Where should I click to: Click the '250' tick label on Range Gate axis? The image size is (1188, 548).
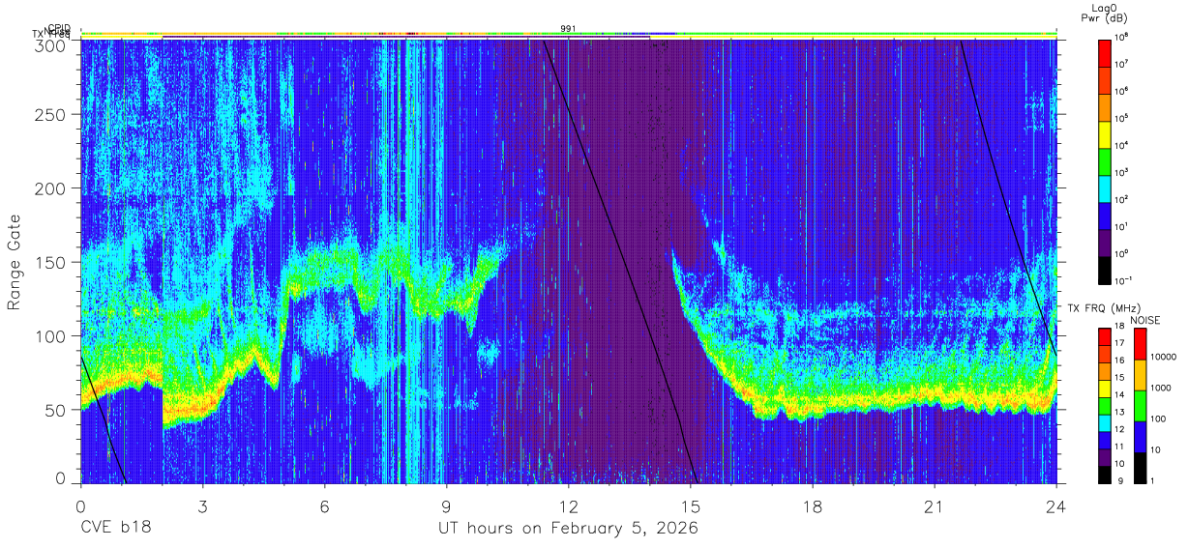tap(51, 115)
